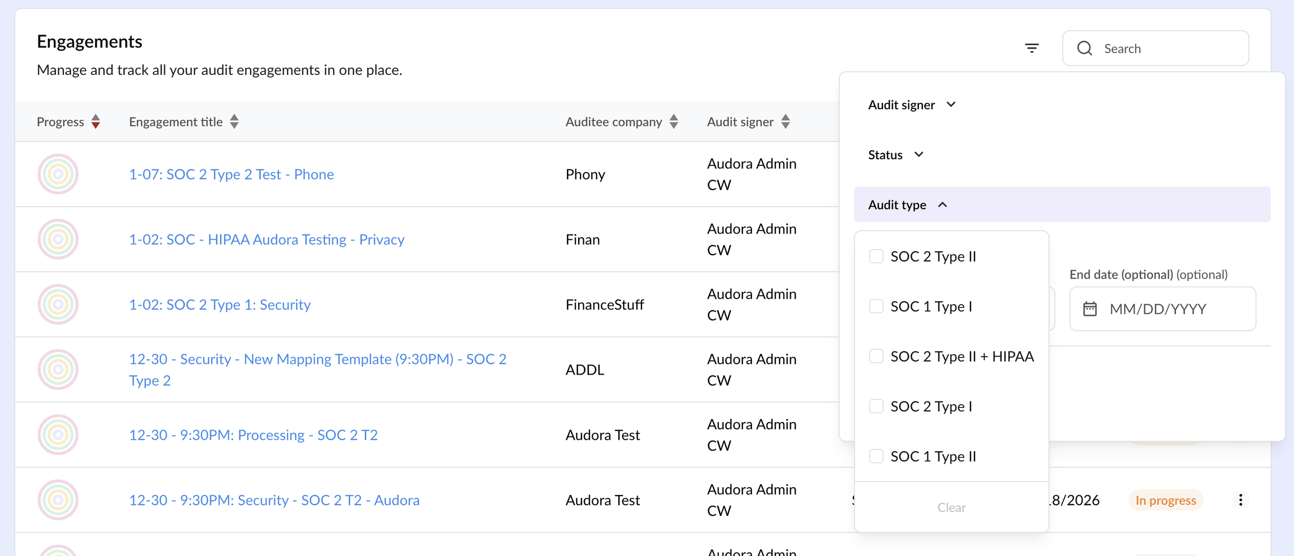Expand the Audit signer filter

click(x=911, y=105)
